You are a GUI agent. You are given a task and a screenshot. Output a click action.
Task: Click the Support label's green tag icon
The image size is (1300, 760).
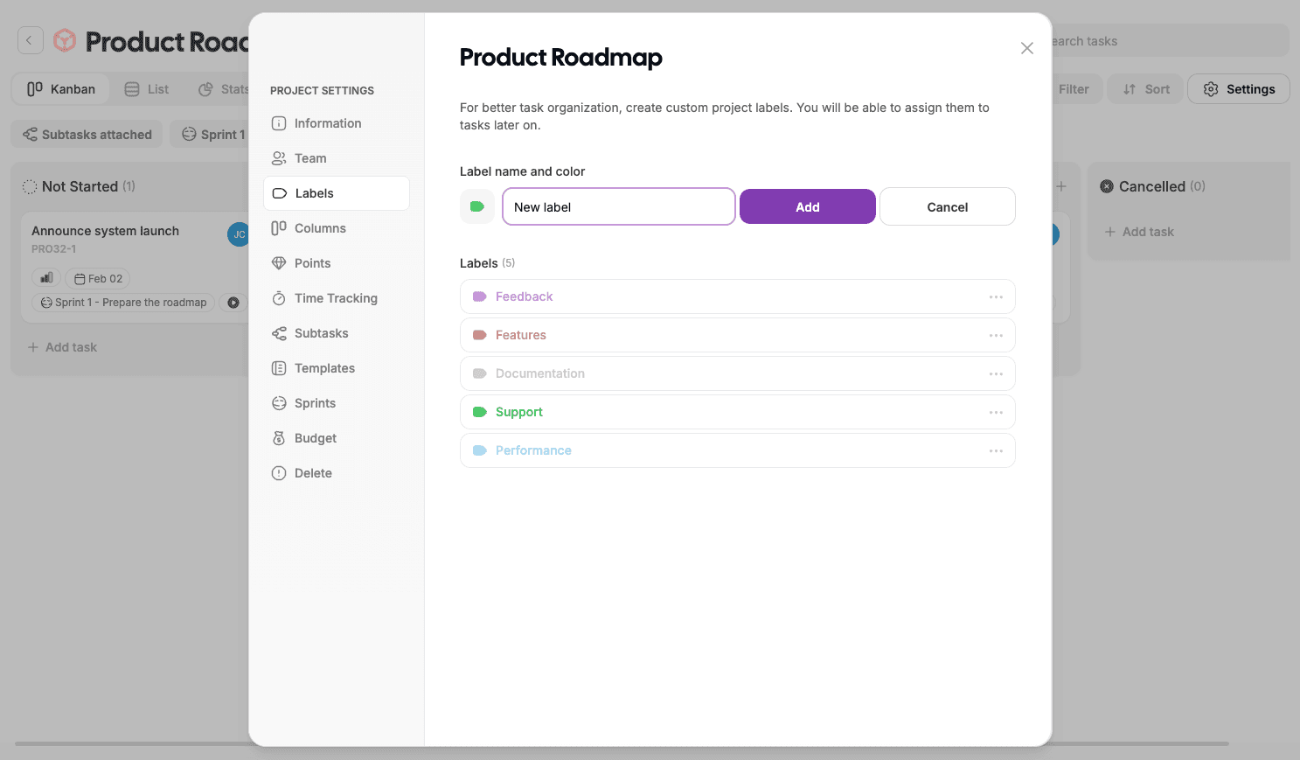point(480,412)
